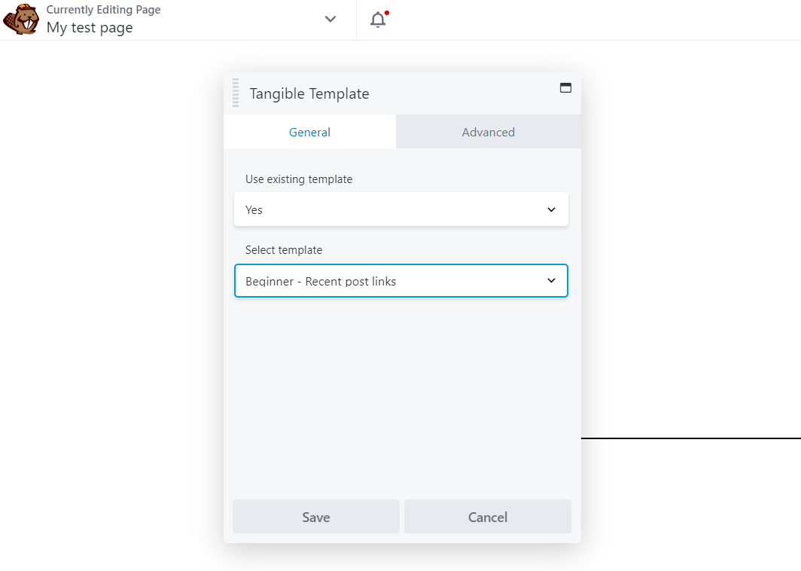Switch to the Advanced tab
Image resolution: width=801 pixels, height=571 pixels.
click(489, 132)
